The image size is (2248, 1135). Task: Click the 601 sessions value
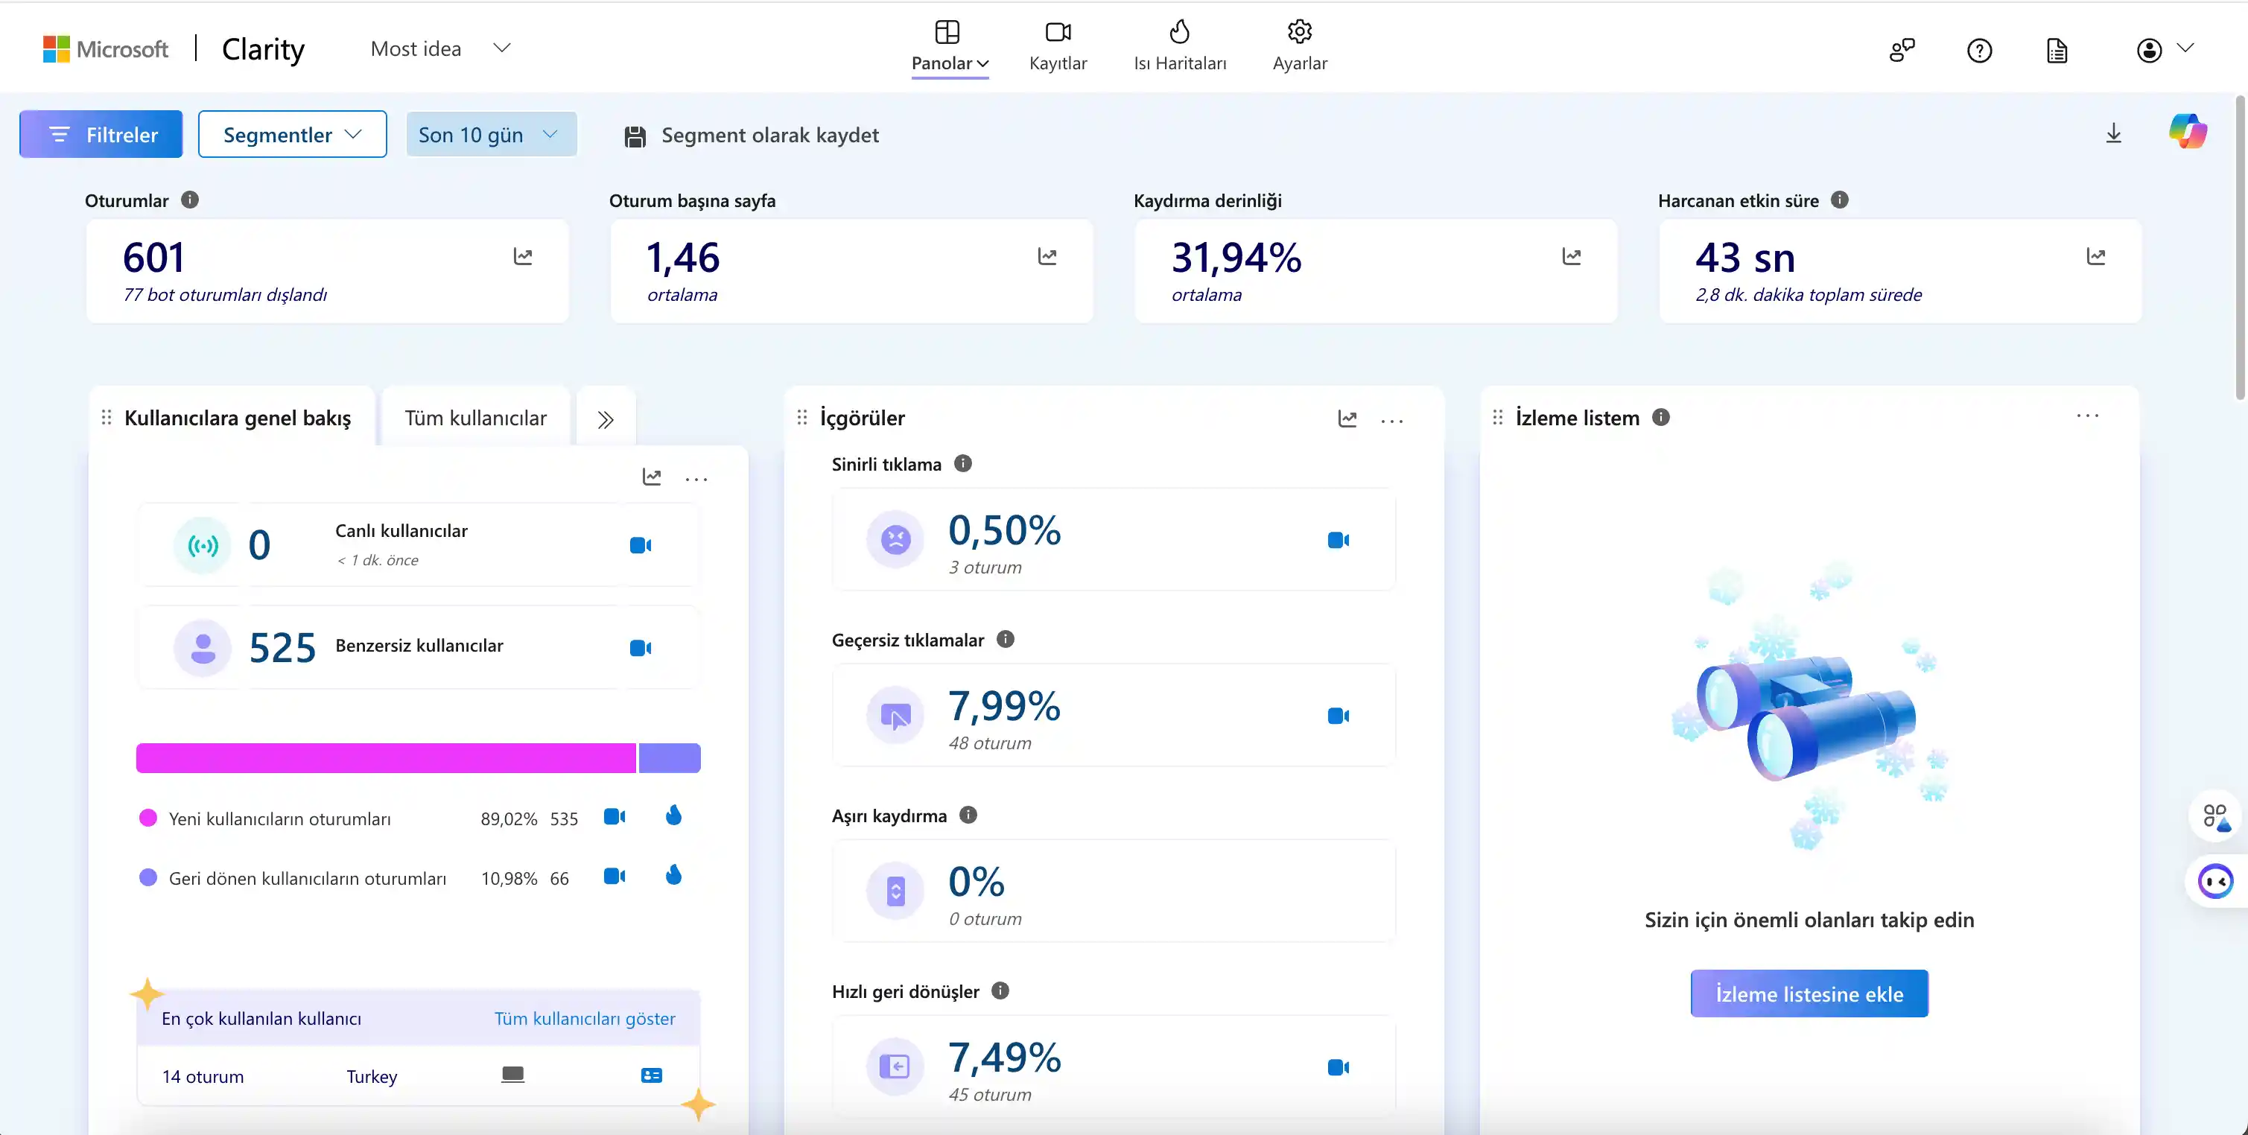click(153, 258)
